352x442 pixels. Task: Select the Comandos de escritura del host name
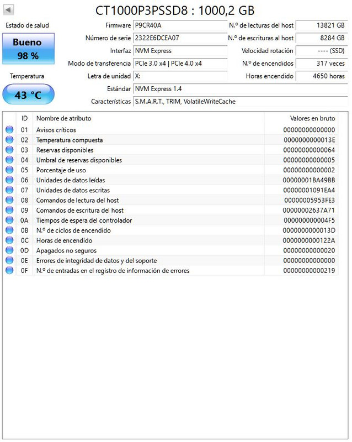[80, 211]
